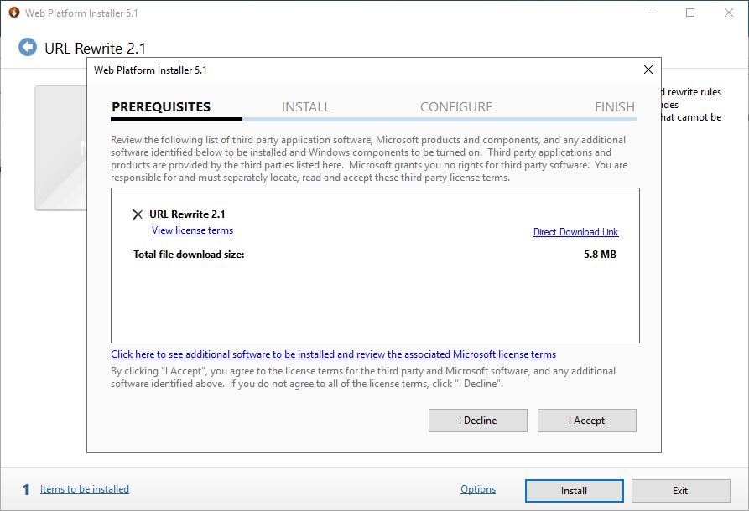Minimize the main Web Platform Installer window
The image size is (749, 511).
(x=653, y=13)
